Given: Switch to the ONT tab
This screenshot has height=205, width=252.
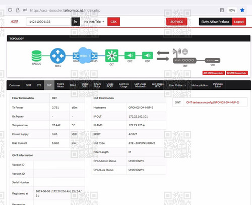Looking at the screenshot, I should 28,85.
